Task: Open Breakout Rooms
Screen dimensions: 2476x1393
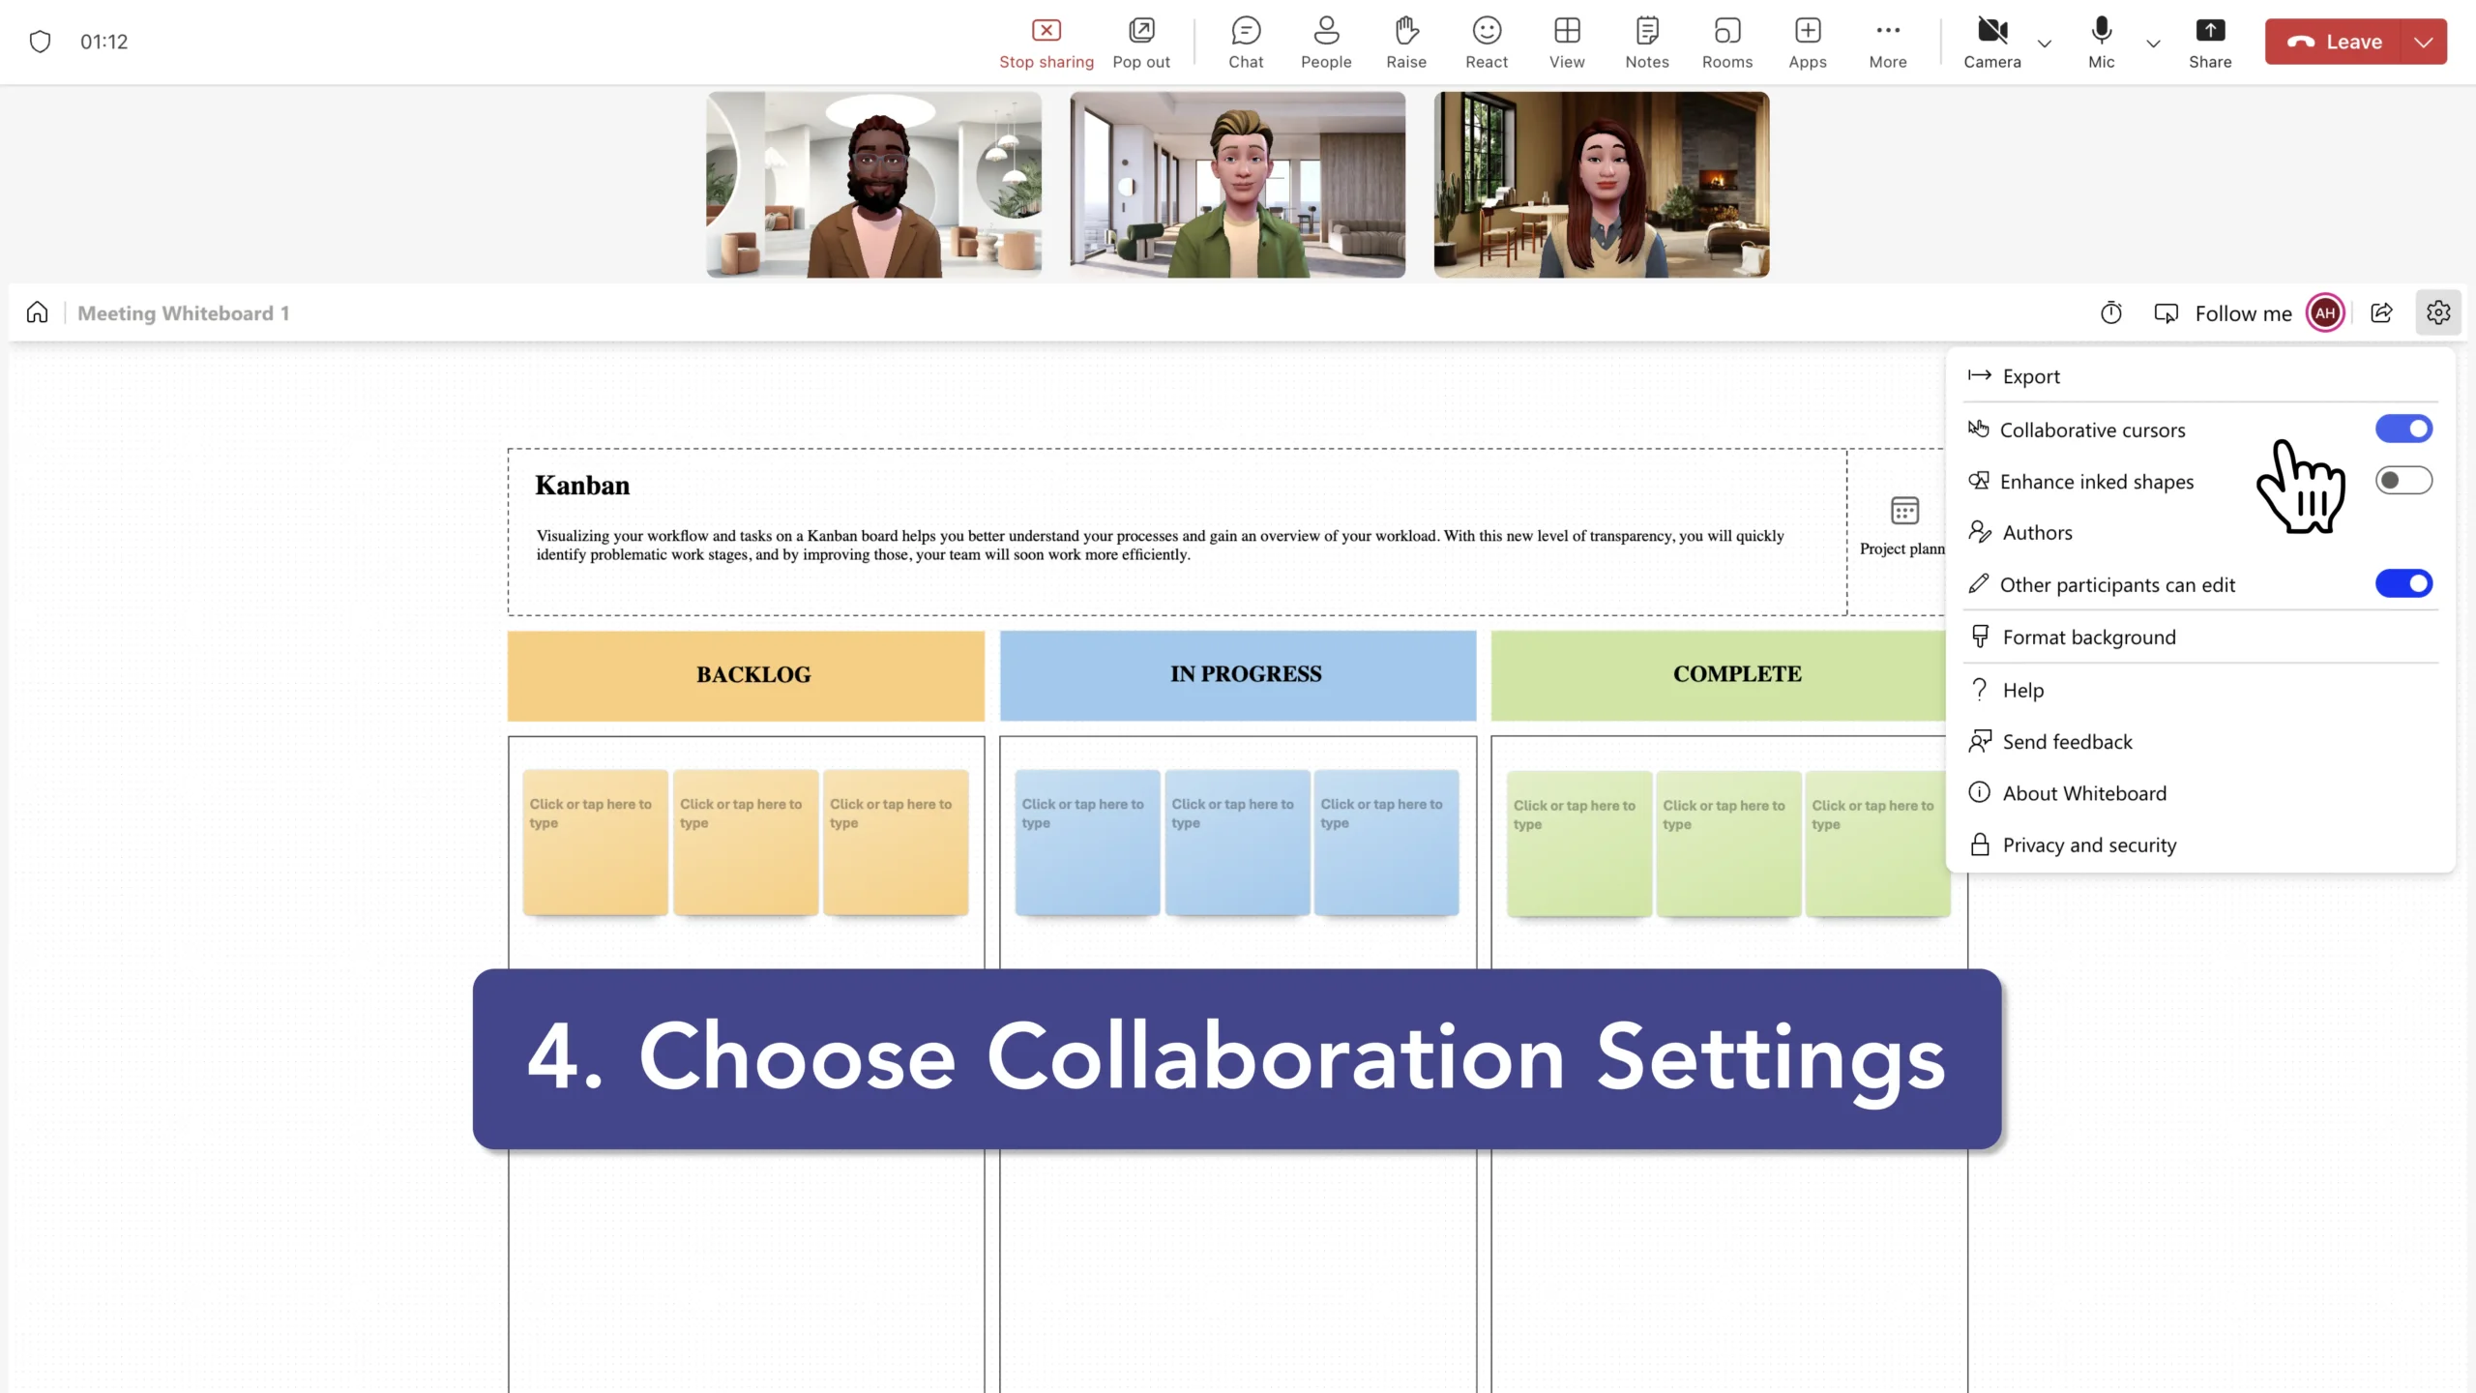Action: (1727, 43)
